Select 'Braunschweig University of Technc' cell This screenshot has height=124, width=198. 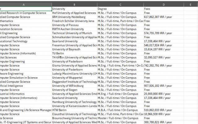(75, 118)
